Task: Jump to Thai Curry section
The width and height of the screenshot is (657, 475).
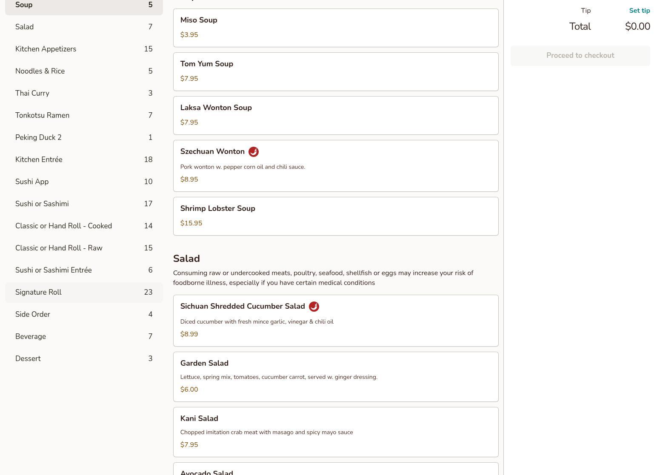Action: click(x=84, y=93)
